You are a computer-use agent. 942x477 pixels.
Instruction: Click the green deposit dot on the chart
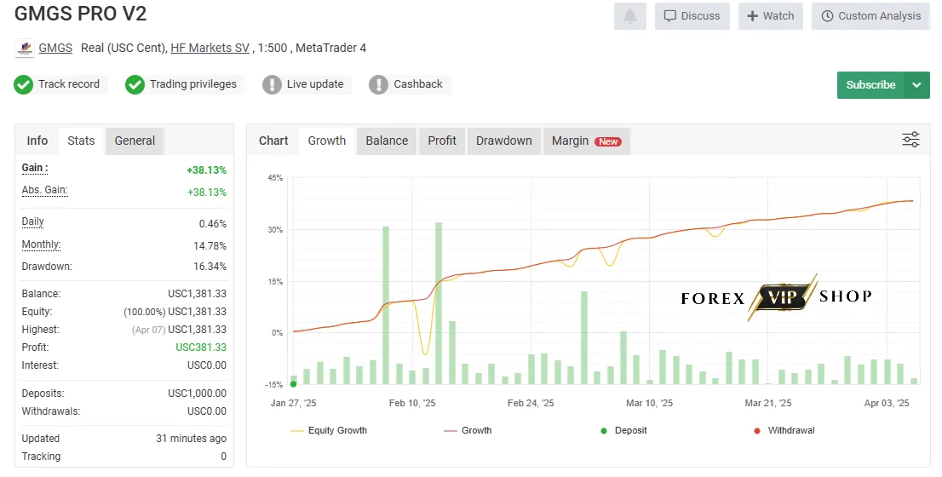(293, 384)
